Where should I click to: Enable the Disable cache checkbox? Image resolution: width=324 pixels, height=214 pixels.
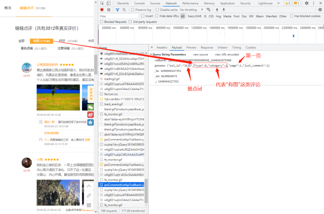pyautogui.click(x=157, y=9)
